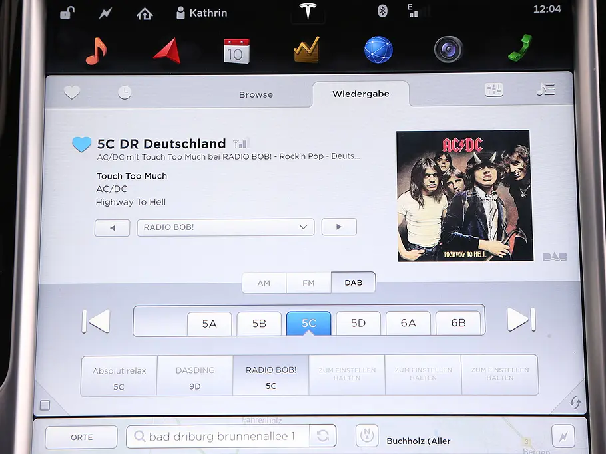This screenshot has width=606, height=454.
Task: Toggle the north-up compass icon
Action: click(x=367, y=435)
